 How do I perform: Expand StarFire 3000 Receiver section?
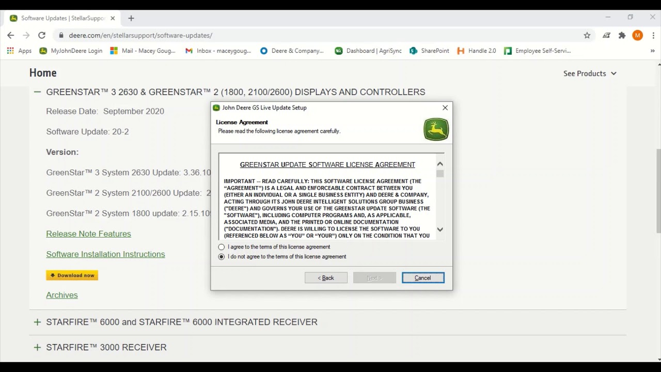pyautogui.click(x=37, y=347)
